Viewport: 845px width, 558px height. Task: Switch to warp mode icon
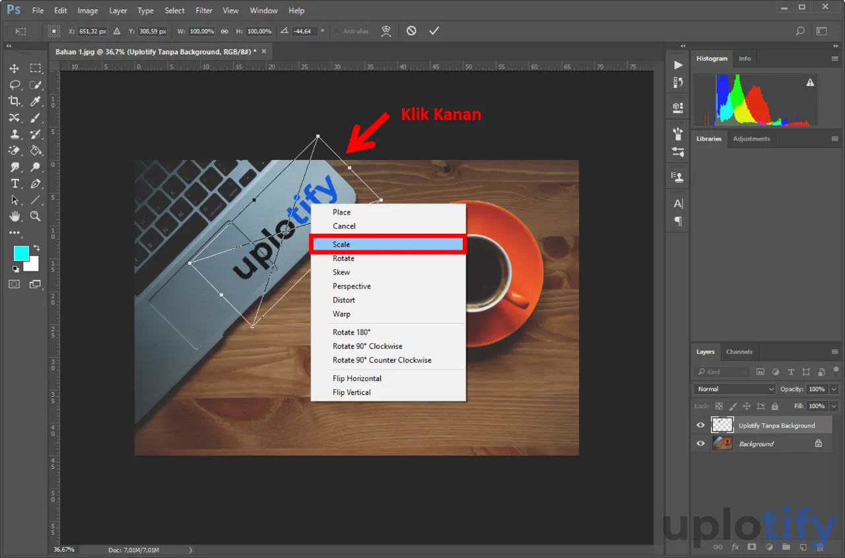pos(387,31)
